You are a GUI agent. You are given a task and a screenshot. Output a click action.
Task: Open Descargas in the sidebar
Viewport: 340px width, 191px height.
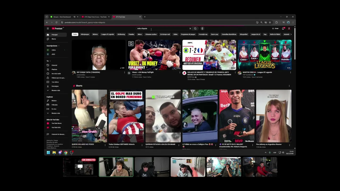coord(56,86)
